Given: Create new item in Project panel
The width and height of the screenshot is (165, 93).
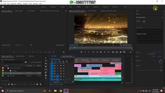Looking at the screenshot, I should (x=41, y=84).
